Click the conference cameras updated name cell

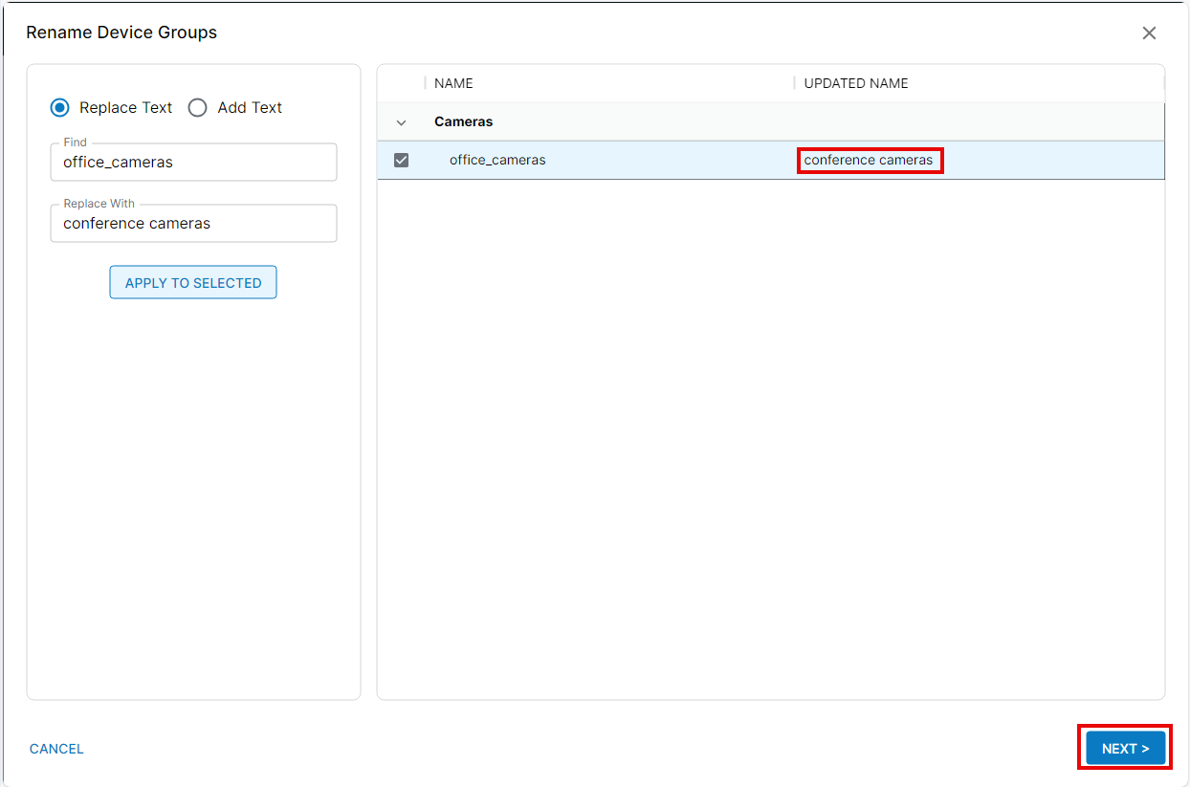(869, 161)
